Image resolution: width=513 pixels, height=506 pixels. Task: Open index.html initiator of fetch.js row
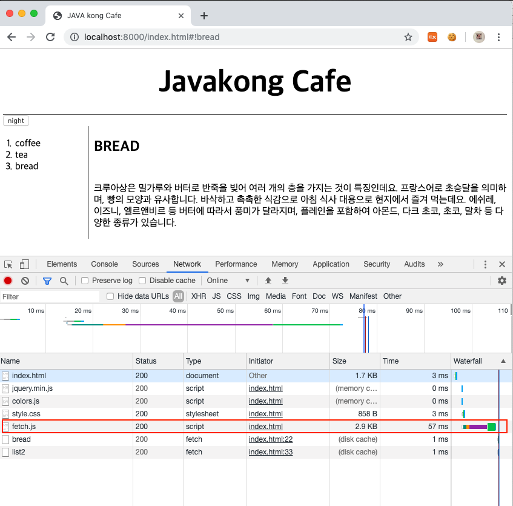pos(266,427)
